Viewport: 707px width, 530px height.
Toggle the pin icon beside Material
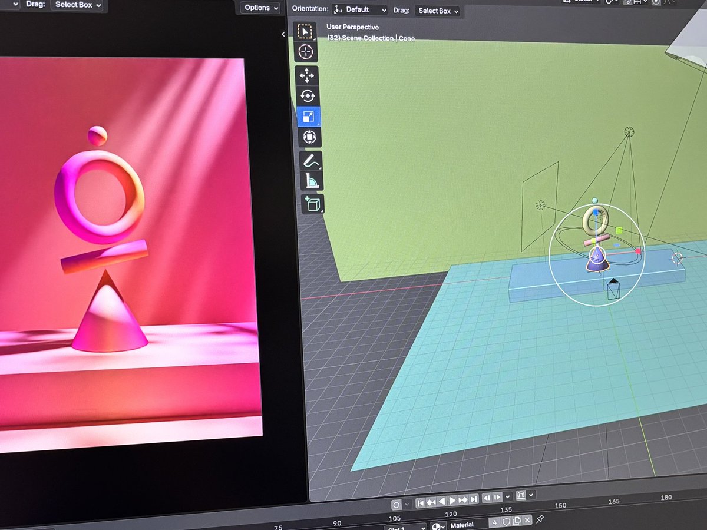[x=540, y=519]
